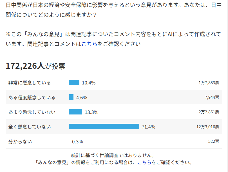The height and width of the screenshot is (172, 228).
Task: Click the 1万7,883票 vote count
Action: pyautogui.click(x=209, y=83)
